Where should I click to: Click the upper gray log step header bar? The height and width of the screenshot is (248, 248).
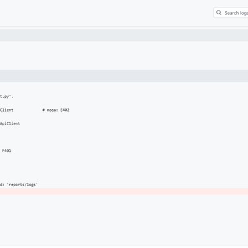pos(124,35)
